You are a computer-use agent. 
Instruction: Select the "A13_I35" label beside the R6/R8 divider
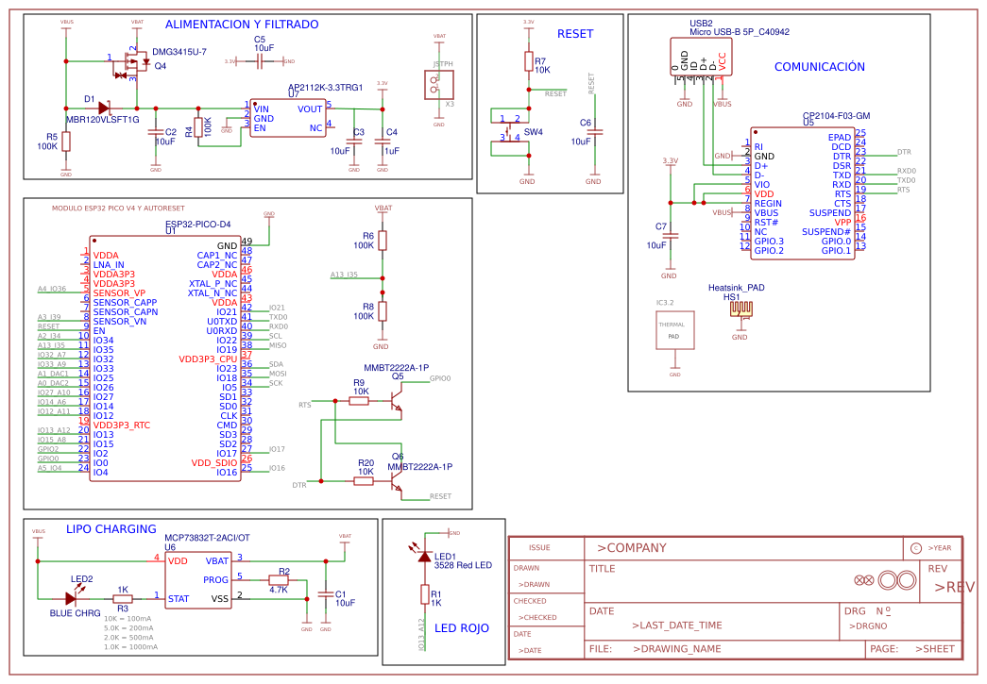(x=344, y=275)
